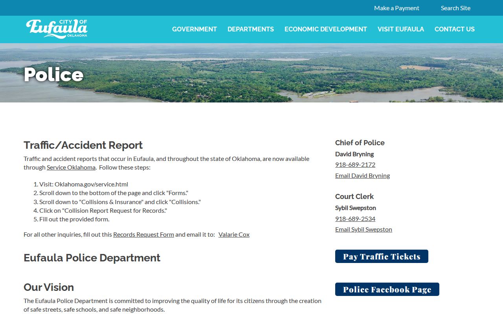
Task: Call Chief of Police number 918-689-2172
Action: [355, 164]
